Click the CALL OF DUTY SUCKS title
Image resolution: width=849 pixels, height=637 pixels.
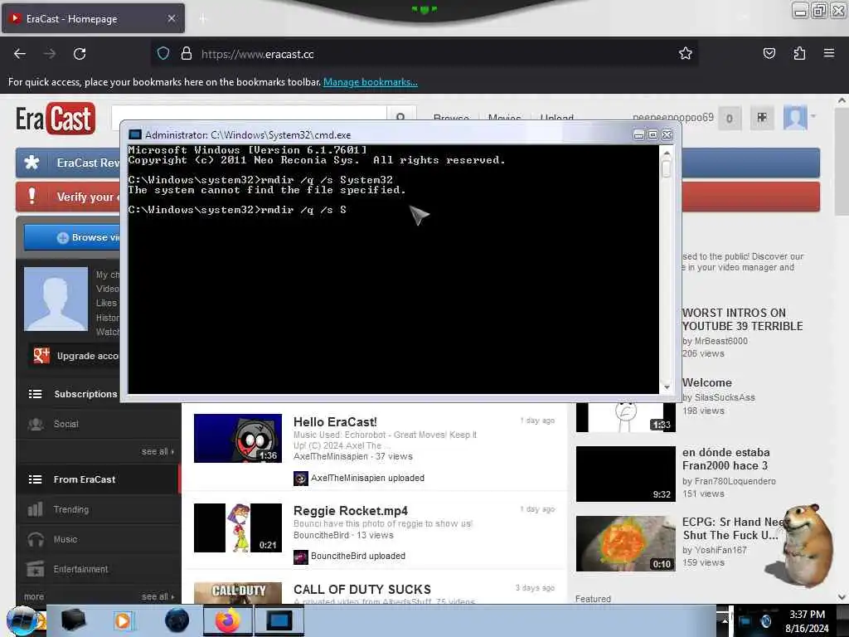[362, 590]
